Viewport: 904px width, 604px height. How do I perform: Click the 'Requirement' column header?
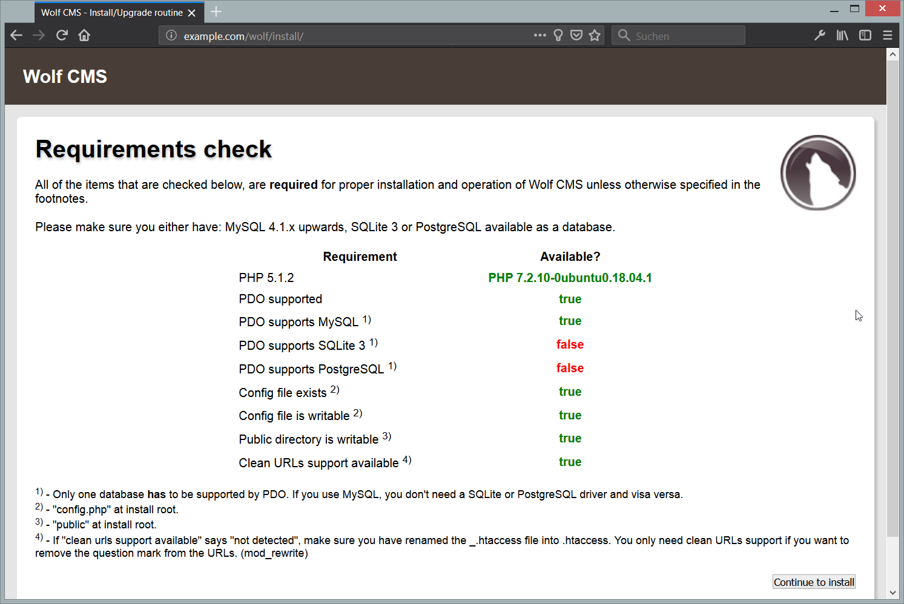coord(360,257)
